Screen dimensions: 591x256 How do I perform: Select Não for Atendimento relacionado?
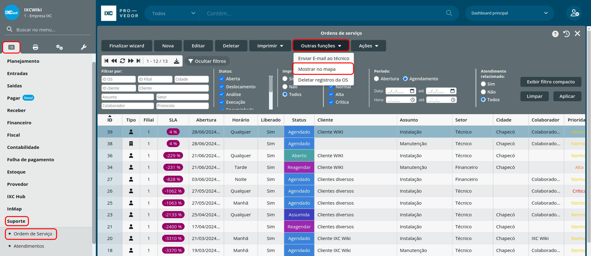(483, 92)
